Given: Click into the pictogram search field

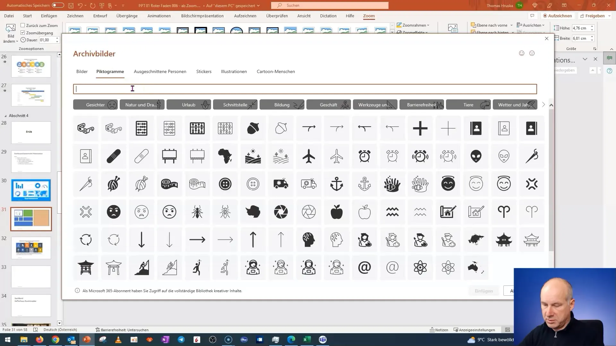Looking at the screenshot, I should [305, 89].
